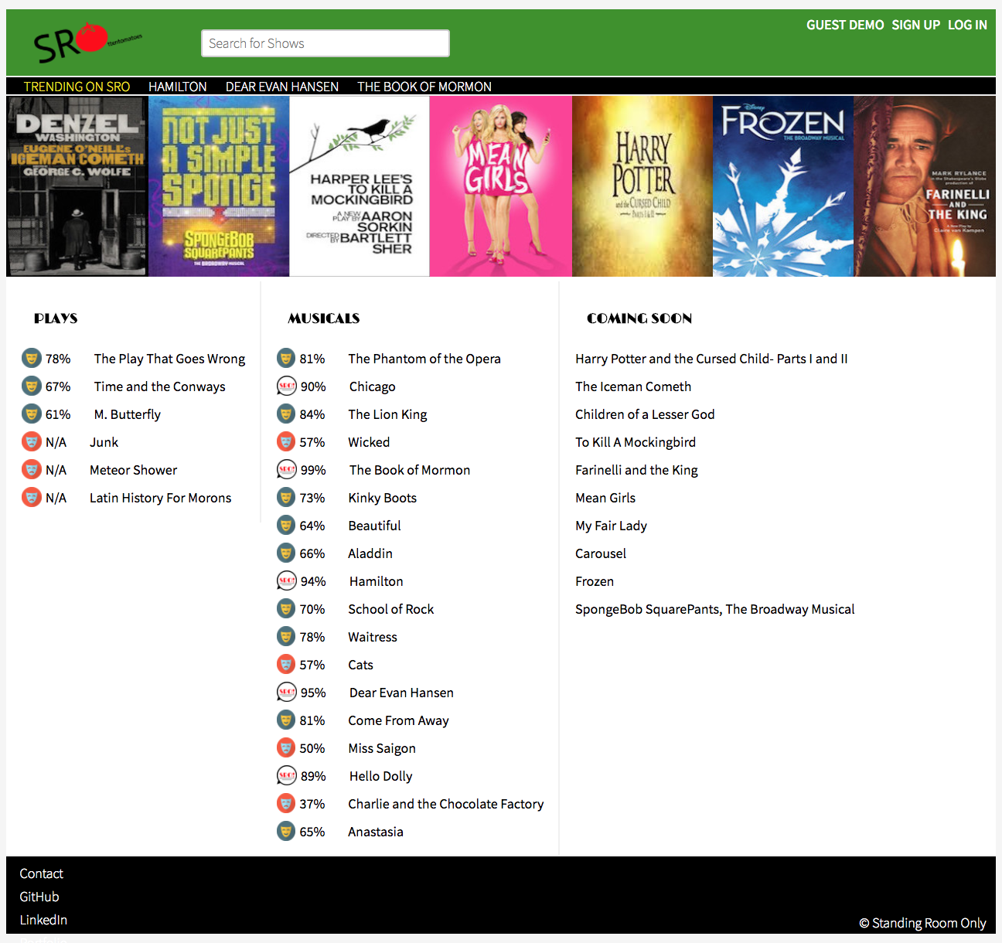
Task: Open the Wicked show page
Action: pos(369,442)
